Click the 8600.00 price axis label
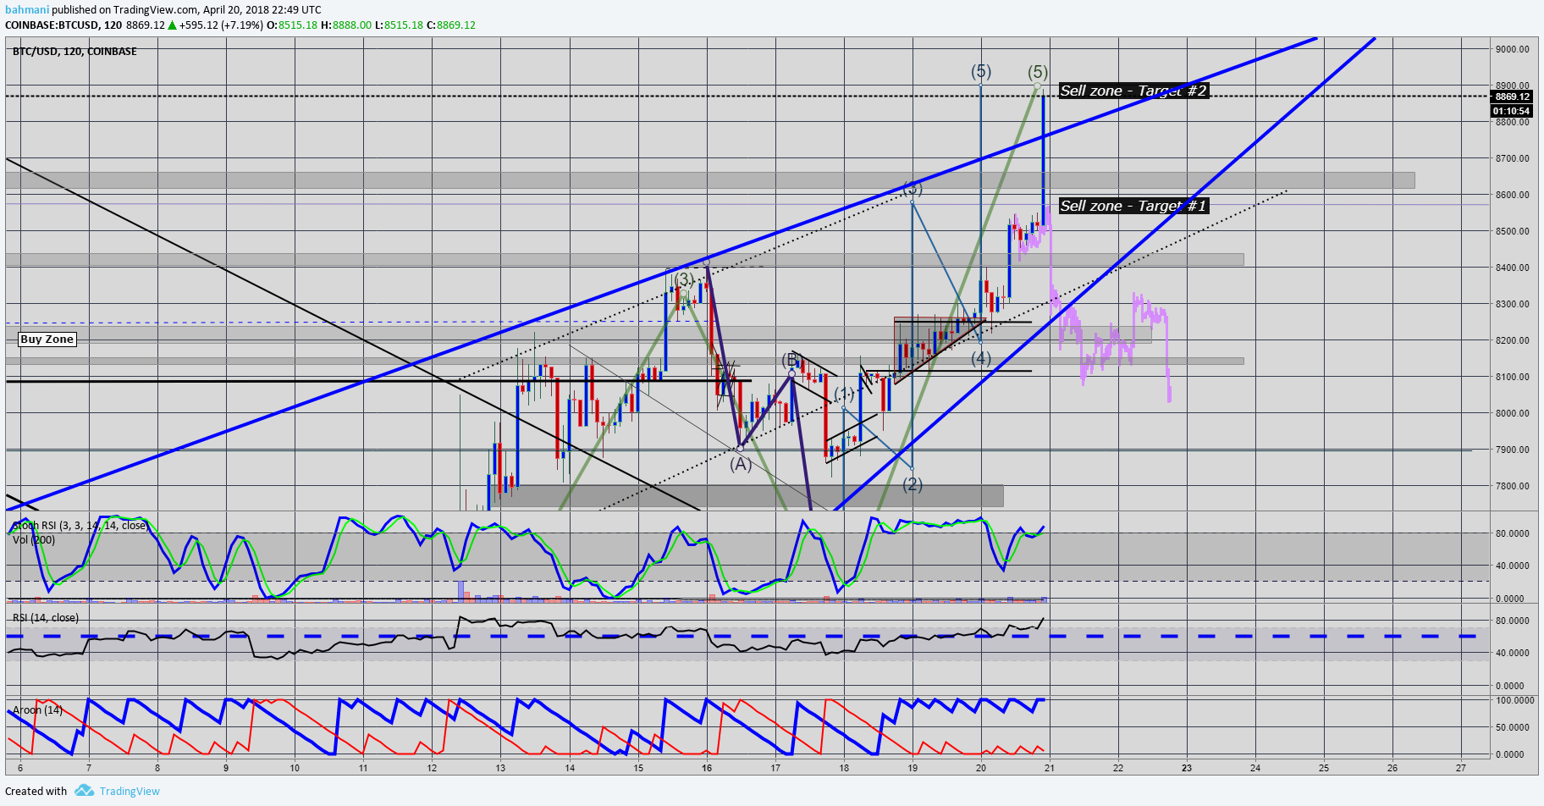The height and width of the screenshot is (806, 1544). point(1512,195)
